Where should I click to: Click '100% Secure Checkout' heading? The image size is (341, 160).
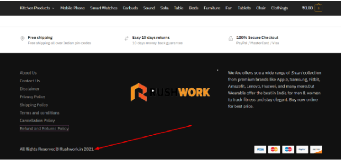pos(257,38)
